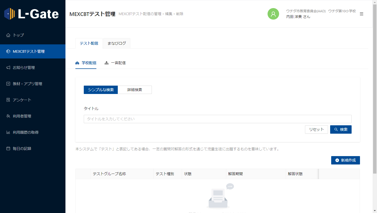The height and width of the screenshot is (213, 377).
Task: Click the megaphone icon beside お知らせ管理
Action: [x=8, y=68]
